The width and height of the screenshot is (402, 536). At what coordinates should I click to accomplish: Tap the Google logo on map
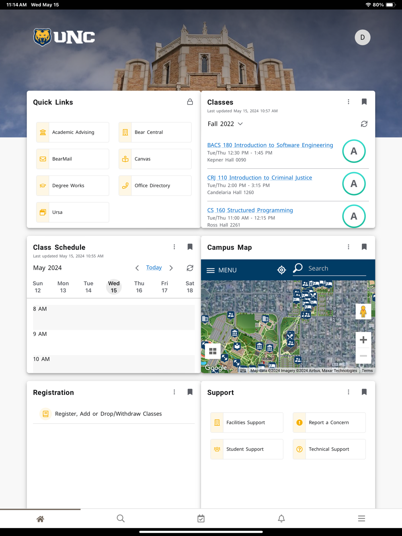tap(216, 368)
